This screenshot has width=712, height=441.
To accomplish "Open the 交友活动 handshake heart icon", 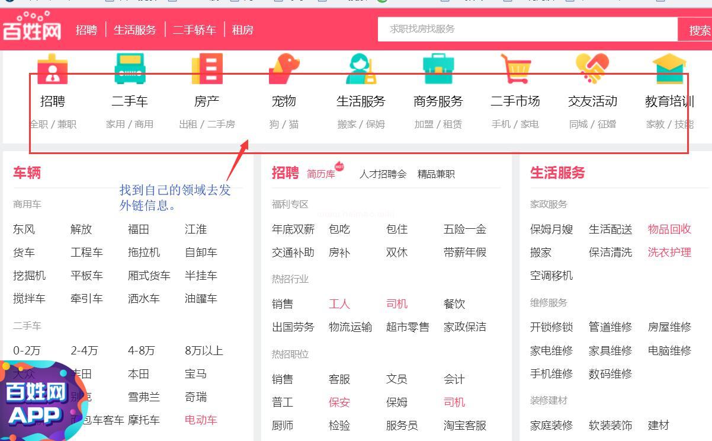I will pos(592,69).
